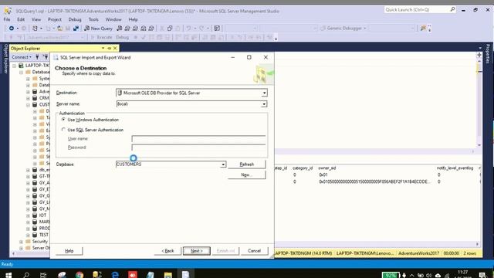Open Google Chrome from the taskbar
494x278 pixels.
[80, 275]
